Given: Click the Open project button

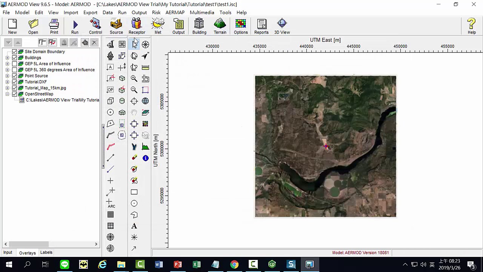Looking at the screenshot, I should (33, 26).
